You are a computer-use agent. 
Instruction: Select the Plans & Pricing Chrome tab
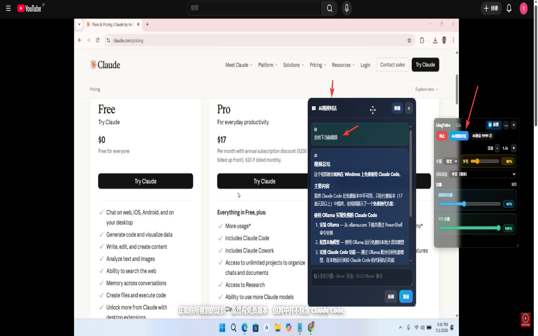pyautogui.click(x=113, y=24)
